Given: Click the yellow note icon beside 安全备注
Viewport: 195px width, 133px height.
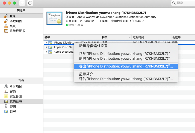Looking at the screenshot, I should (x=6, y=96).
